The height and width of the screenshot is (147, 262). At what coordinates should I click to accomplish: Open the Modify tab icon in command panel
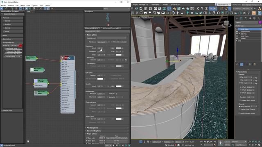241,18
